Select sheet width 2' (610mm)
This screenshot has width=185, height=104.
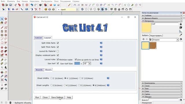coord(51,78)
